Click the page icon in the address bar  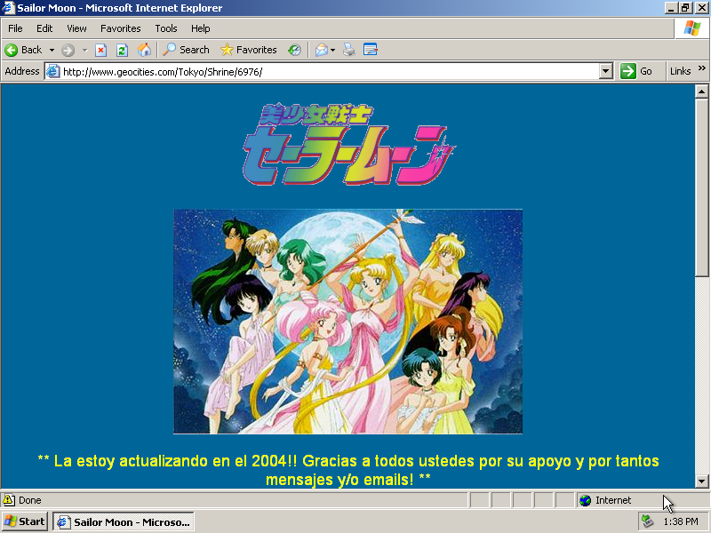pos(53,72)
